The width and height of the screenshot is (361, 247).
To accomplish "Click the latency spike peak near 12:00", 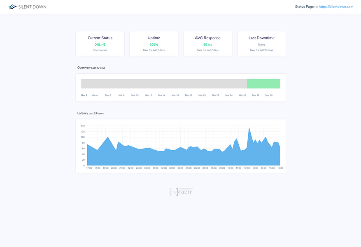I will [249, 128].
